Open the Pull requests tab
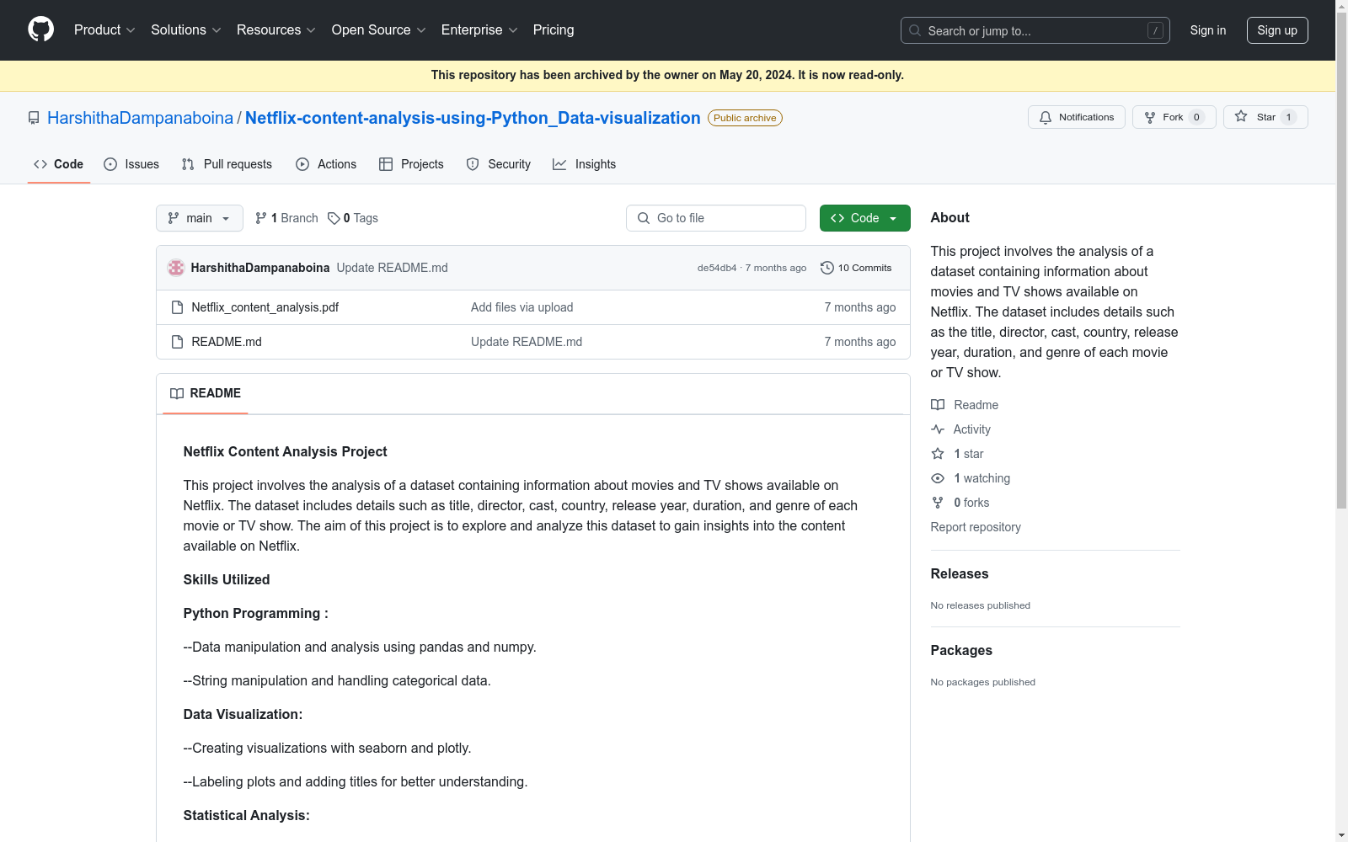 click(x=227, y=164)
